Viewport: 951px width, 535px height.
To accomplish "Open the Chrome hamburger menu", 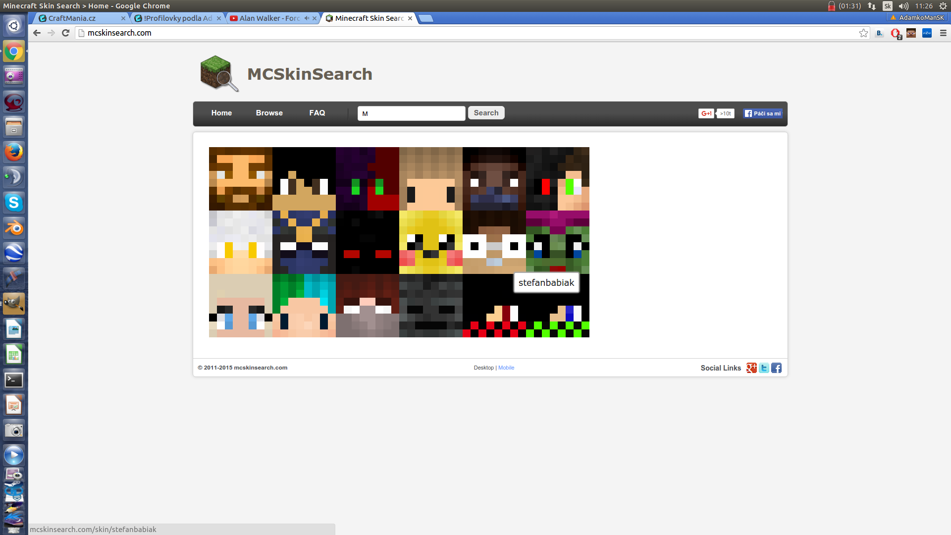I will [943, 33].
